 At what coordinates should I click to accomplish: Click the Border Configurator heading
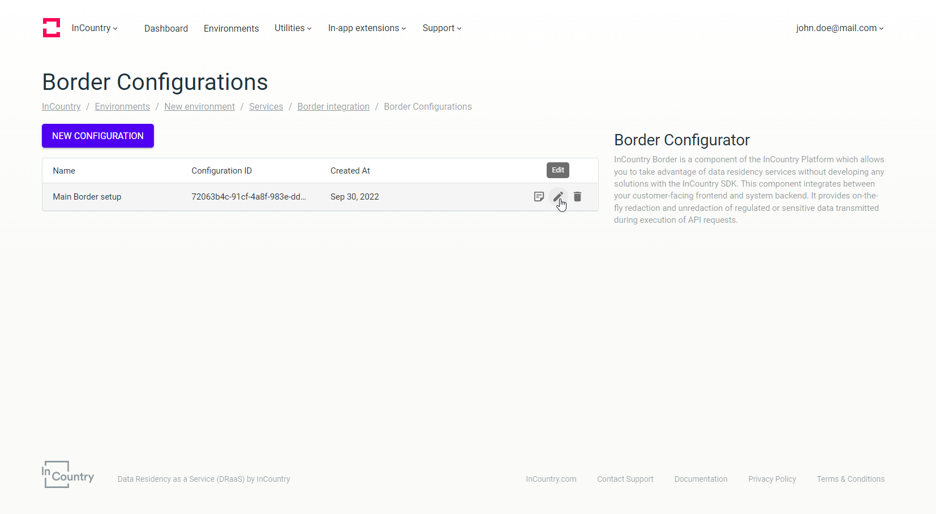coord(682,140)
